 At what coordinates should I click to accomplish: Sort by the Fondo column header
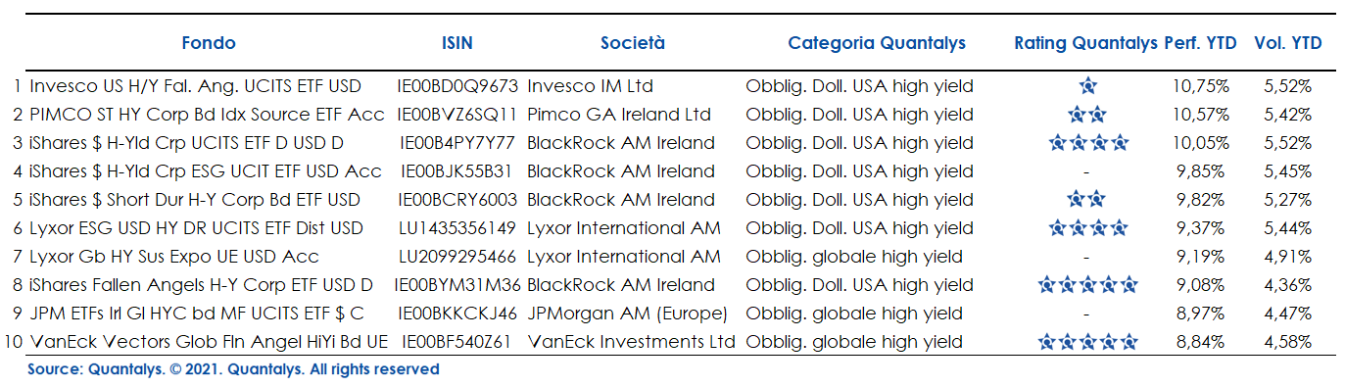click(x=209, y=43)
